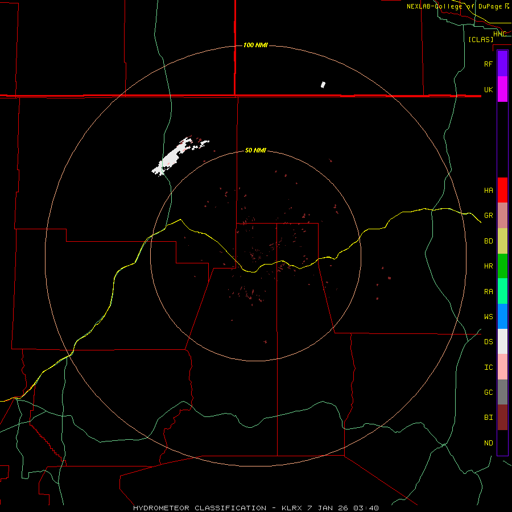
Task: Click the yellow BD legend swatch
Action: click(502, 241)
